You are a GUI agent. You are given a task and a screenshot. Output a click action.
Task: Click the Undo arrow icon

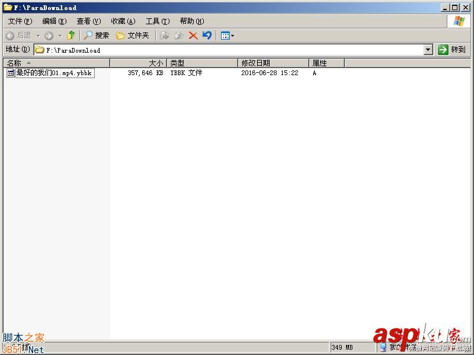click(x=207, y=35)
